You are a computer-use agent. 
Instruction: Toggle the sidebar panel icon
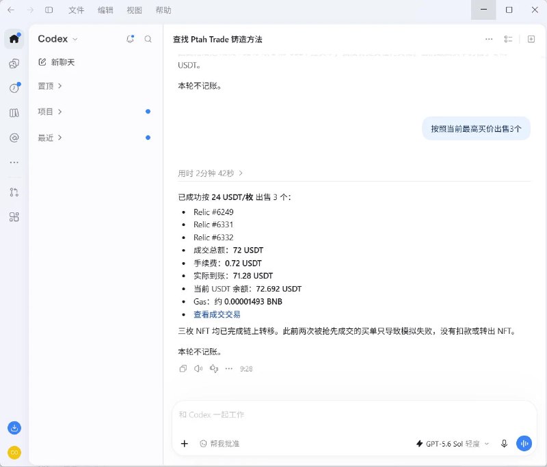[x=49, y=10]
